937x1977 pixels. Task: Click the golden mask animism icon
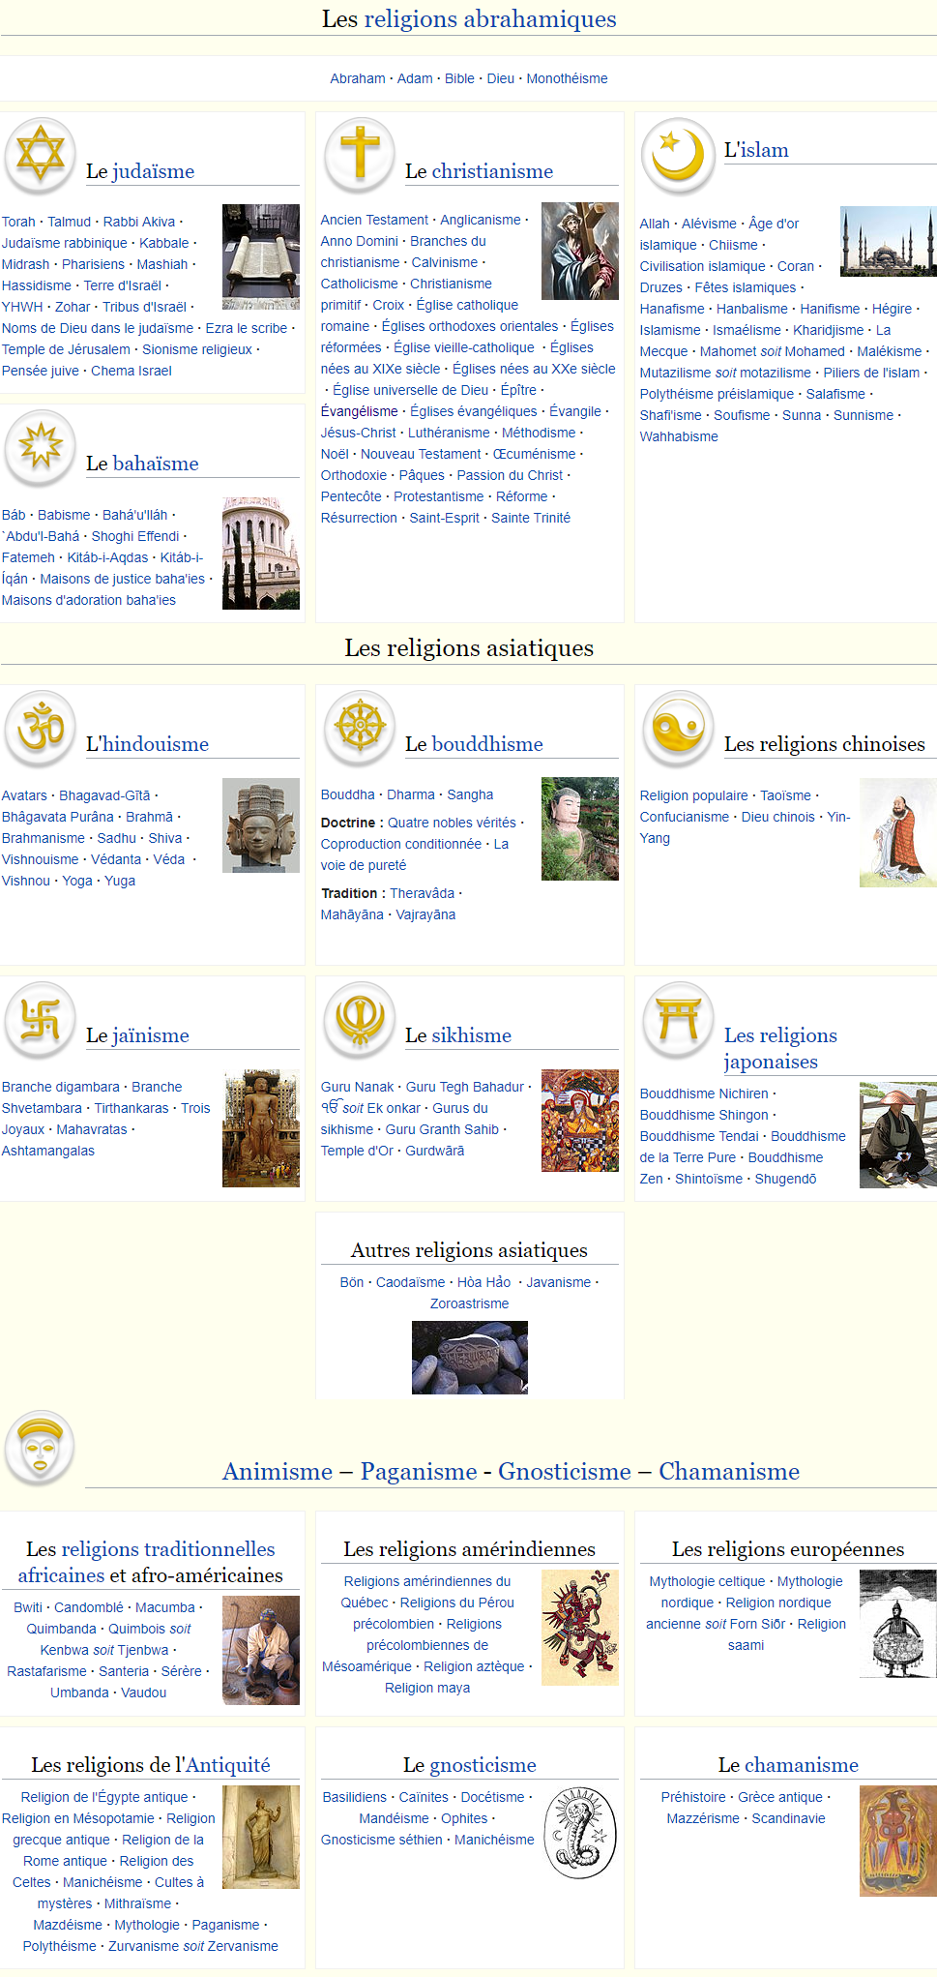point(40,1448)
